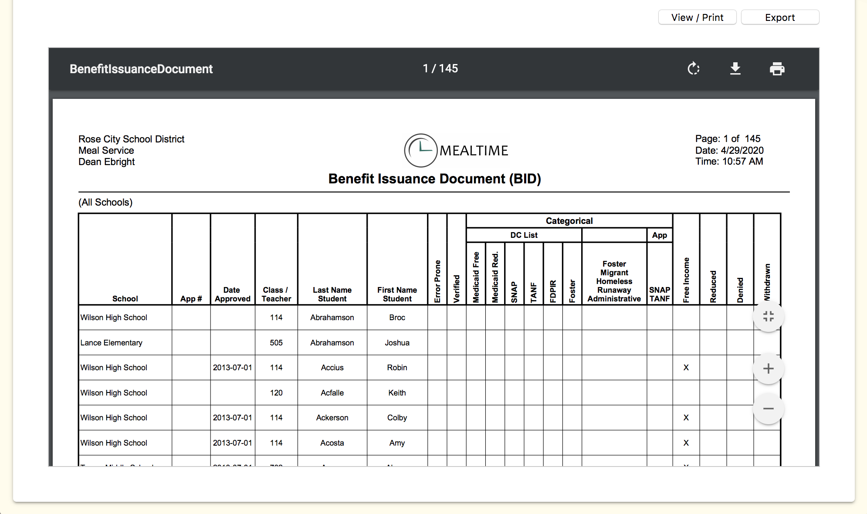The image size is (867, 514).
Task: Zoom in with the plus button
Action: pos(768,369)
